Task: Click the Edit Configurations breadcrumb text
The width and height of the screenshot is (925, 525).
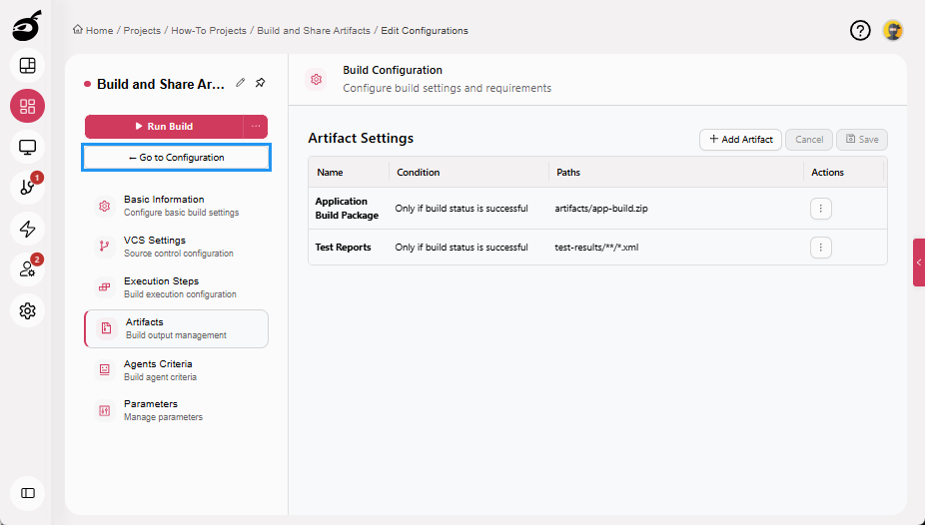Action: tap(425, 31)
